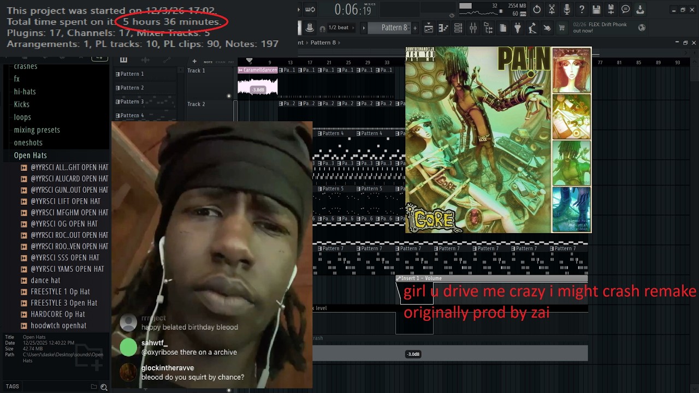Click the plus button next to Pattern 8
The height and width of the screenshot is (393, 699).
415,28
